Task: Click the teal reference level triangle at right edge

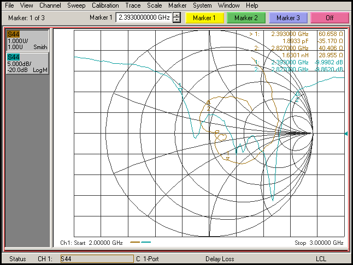Action: (x=346, y=134)
